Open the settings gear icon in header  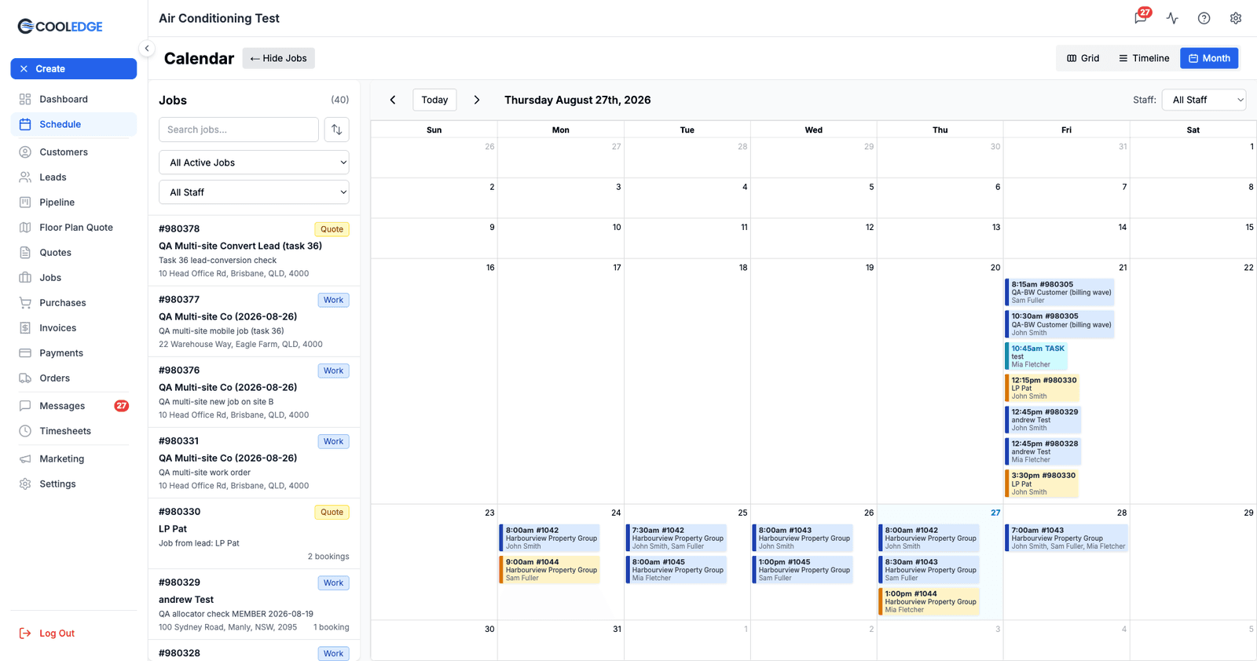(x=1236, y=18)
